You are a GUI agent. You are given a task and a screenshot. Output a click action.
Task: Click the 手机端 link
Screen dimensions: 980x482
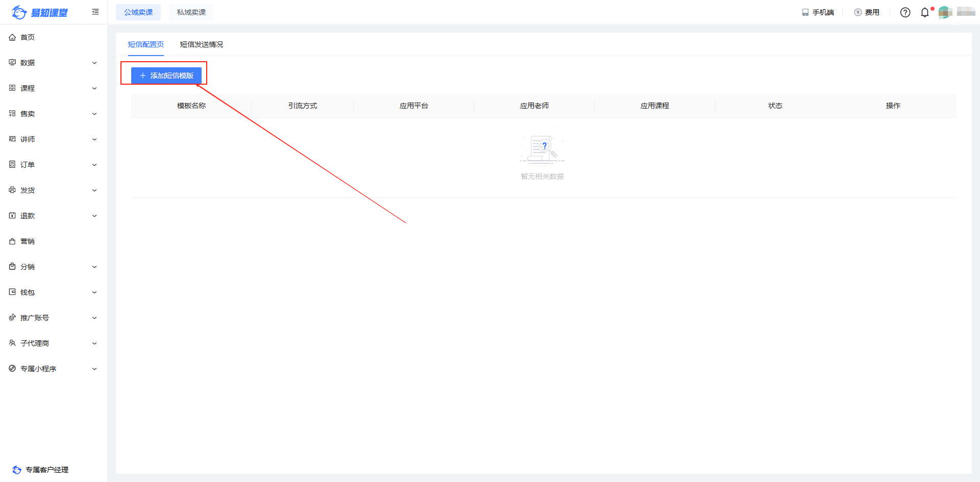(x=818, y=12)
